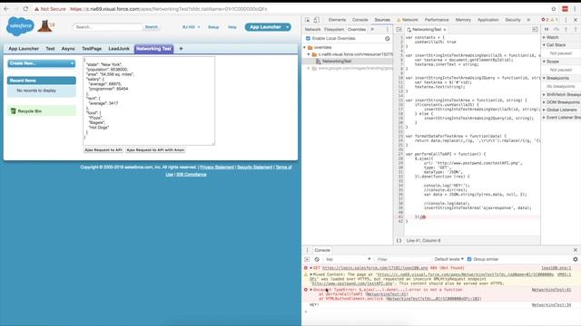
Task: Click the step over function icon
Action: click(556, 29)
